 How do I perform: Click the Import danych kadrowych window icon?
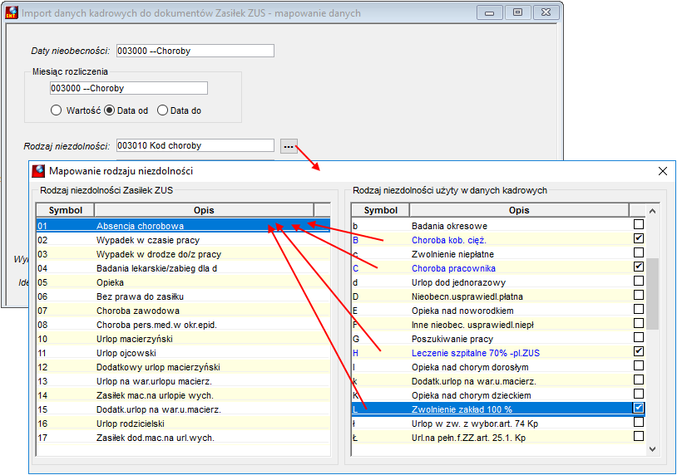11,12
